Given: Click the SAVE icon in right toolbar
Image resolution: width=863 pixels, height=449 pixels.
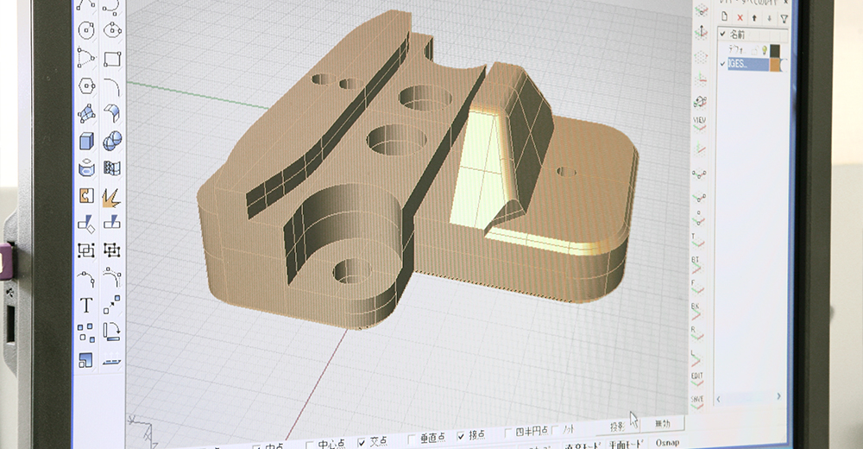Looking at the screenshot, I should click(x=696, y=402).
